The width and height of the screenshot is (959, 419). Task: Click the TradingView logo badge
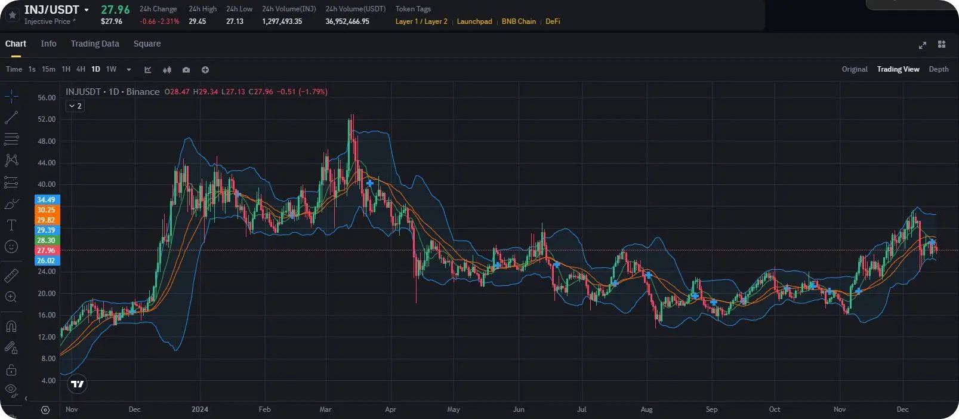click(78, 384)
